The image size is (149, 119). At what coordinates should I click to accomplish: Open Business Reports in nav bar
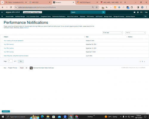[130, 16]
